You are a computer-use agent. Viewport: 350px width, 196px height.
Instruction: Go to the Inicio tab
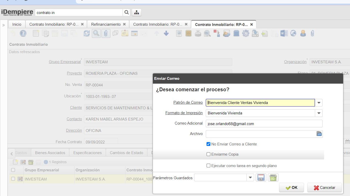17,24
